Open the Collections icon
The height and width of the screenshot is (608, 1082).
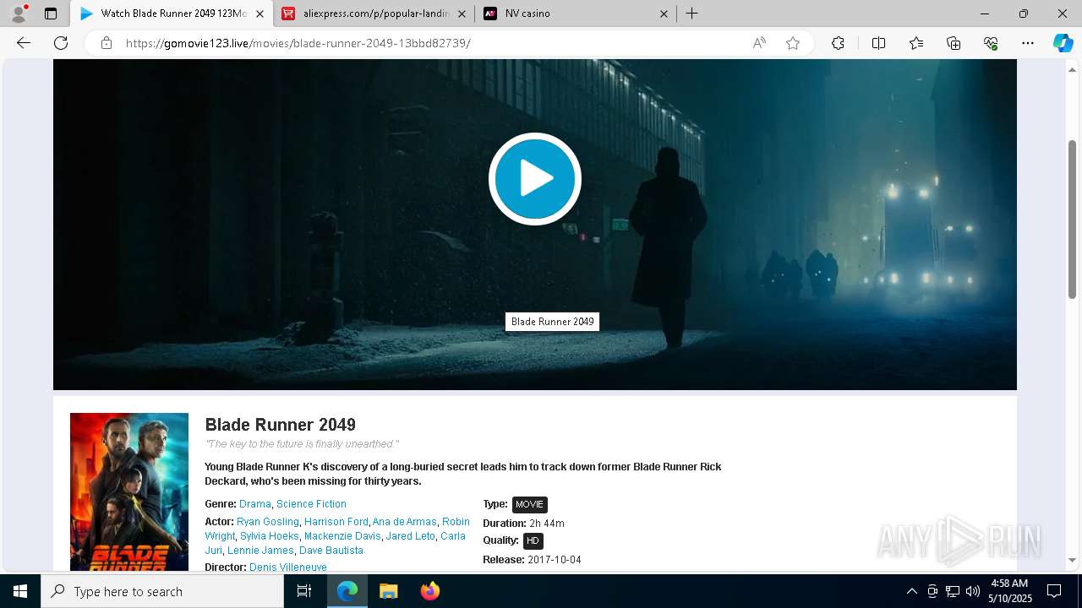[954, 43]
